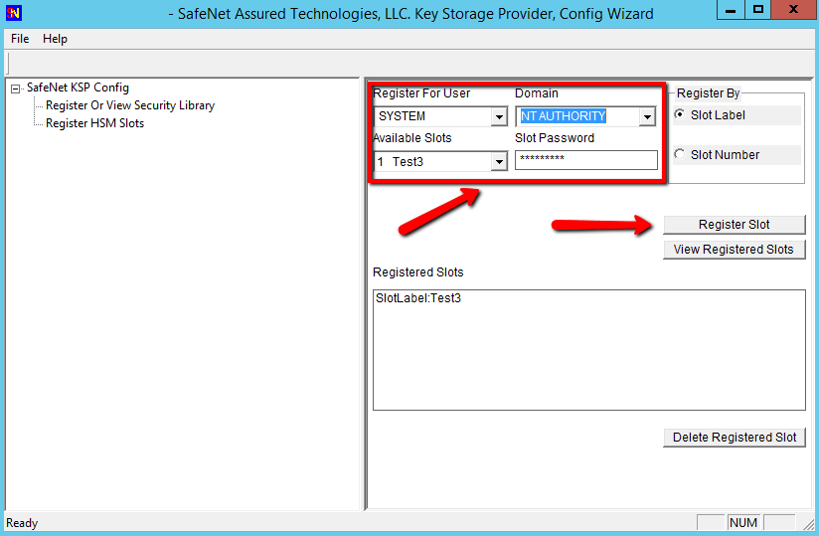This screenshot has width=819, height=536.
Task: Open the Register For User dropdown
Action: pos(499,117)
